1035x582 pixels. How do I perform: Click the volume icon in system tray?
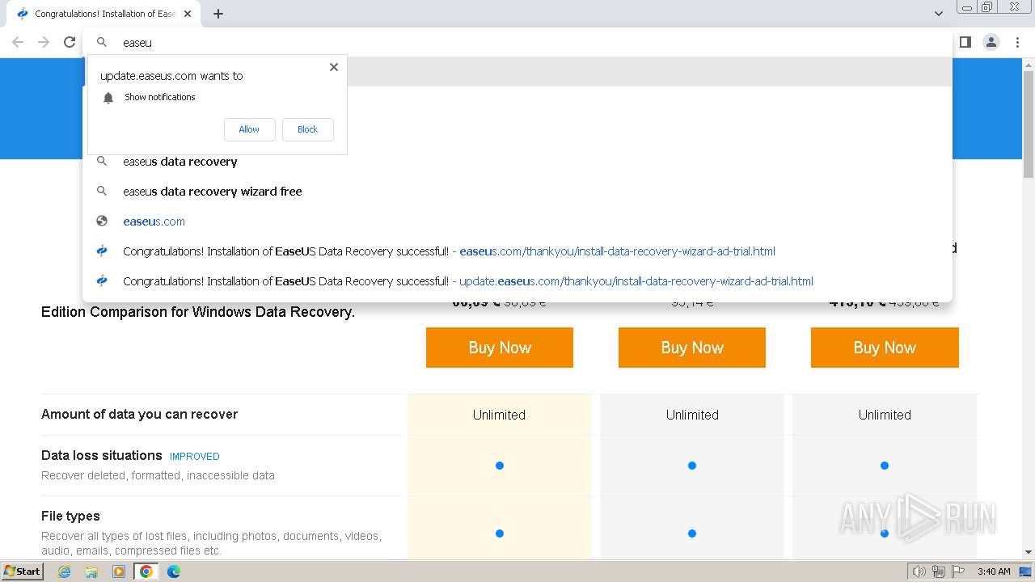919,571
